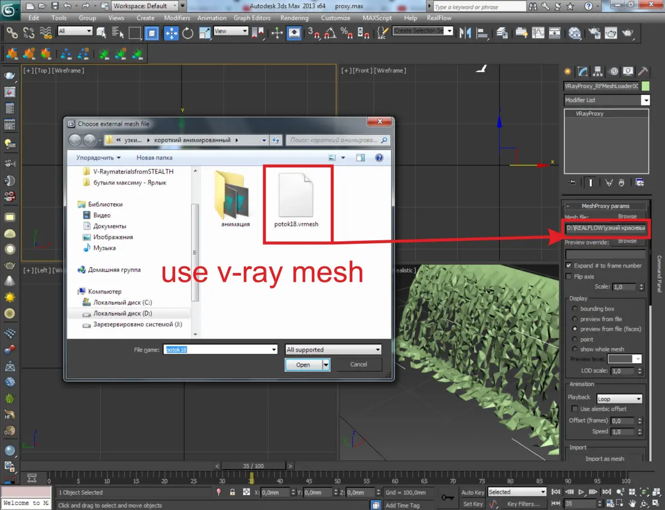Click the Help icon in file dialog
Screen dimensions: 665x510
click(x=379, y=158)
